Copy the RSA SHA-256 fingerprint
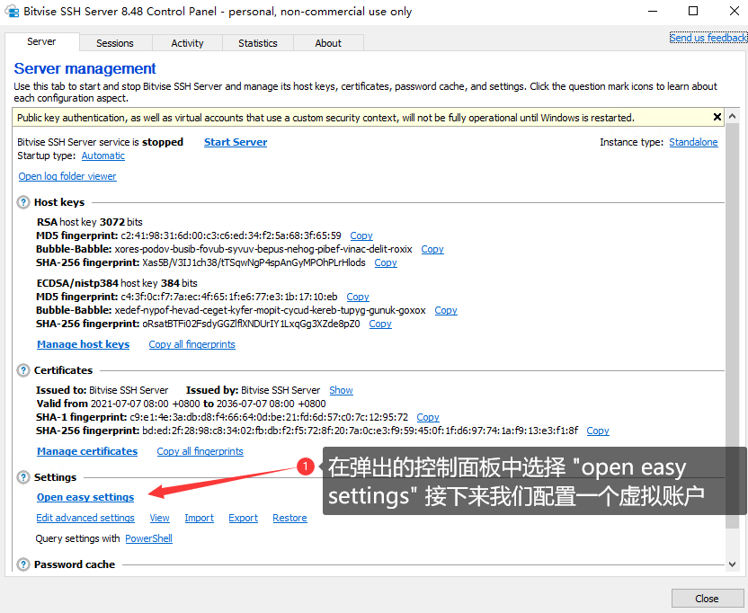This screenshot has width=748, height=613. tap(386, 262)
